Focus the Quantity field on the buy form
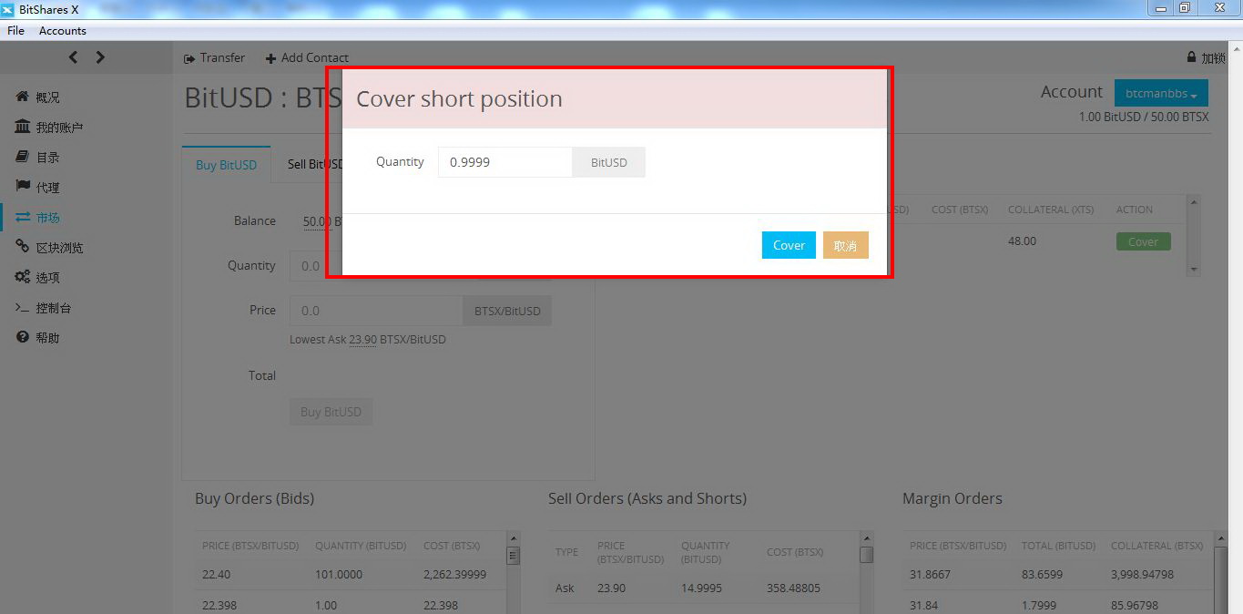1243x614 pixels. [315, 266]
